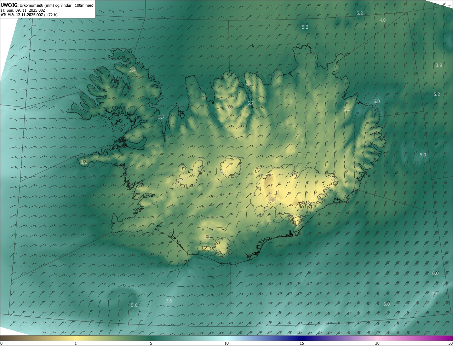Click the "5.9" value off the east coast

coord(423,155)
